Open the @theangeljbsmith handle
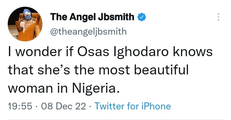The height and width of the screenshot is (120, 231). 88,32
